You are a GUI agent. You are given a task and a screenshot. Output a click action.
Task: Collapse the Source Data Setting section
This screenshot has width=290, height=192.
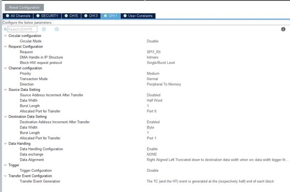[x=5, y=90]
